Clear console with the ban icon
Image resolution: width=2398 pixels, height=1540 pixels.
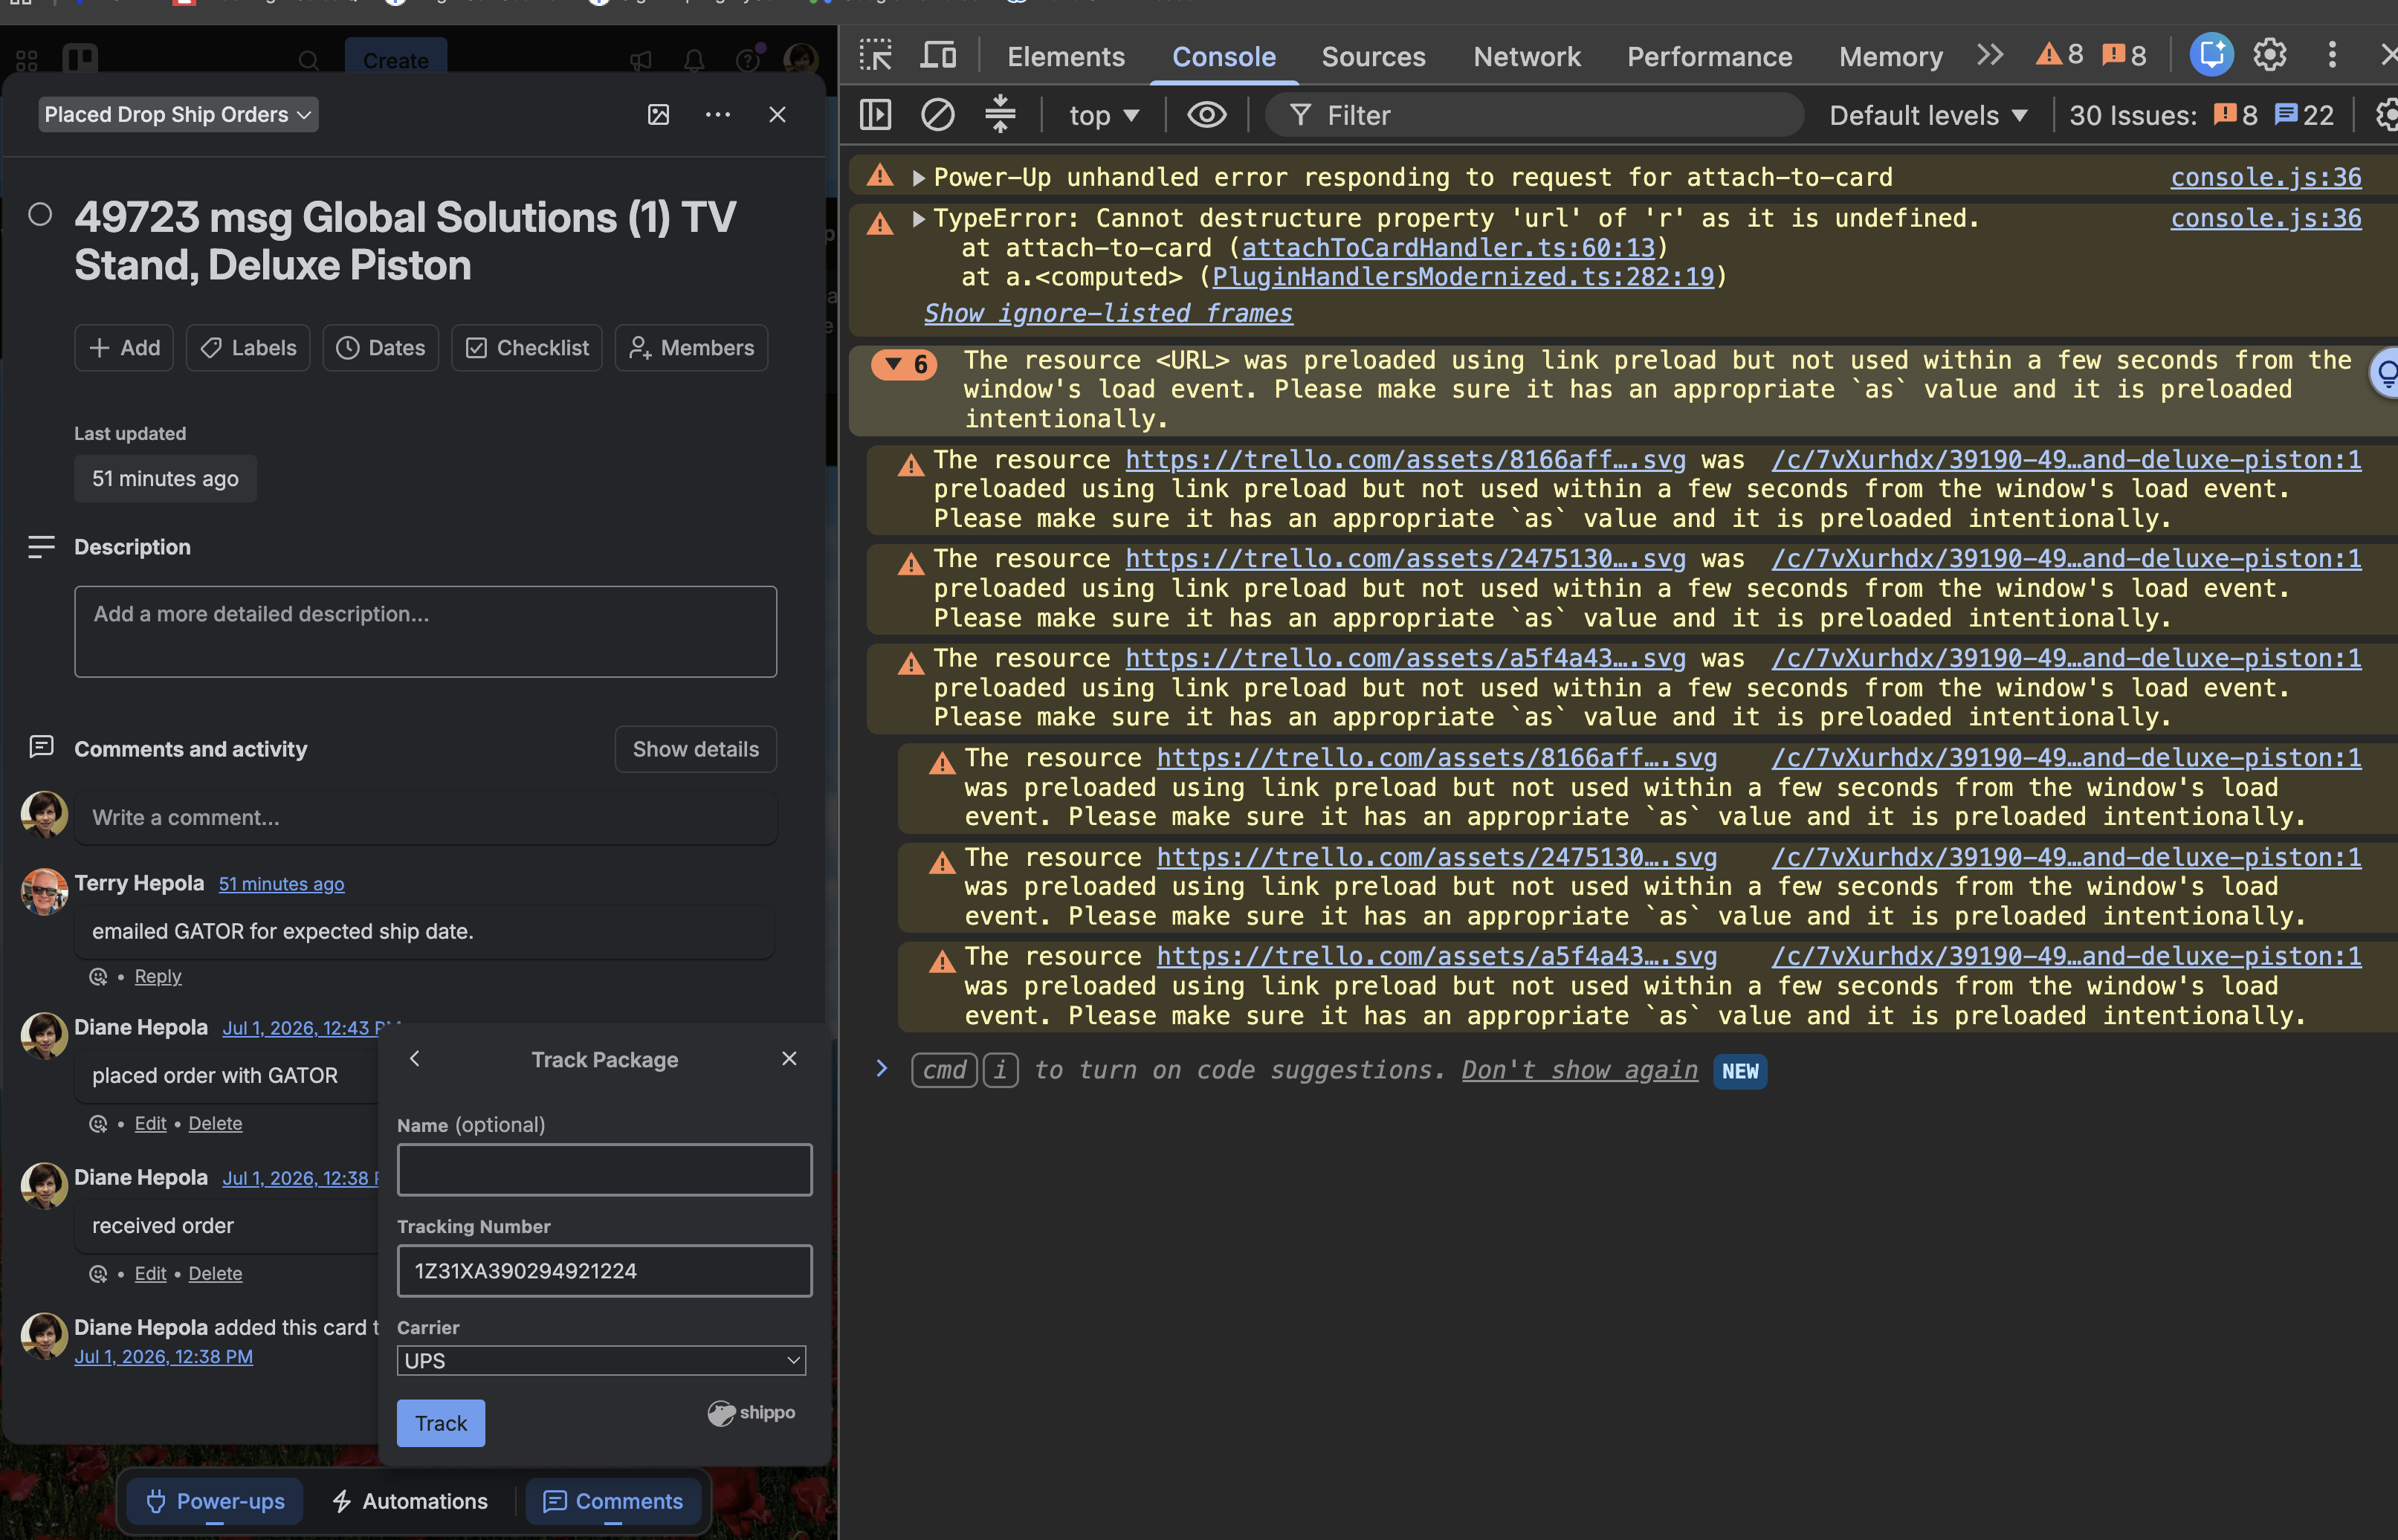(937, 115)
